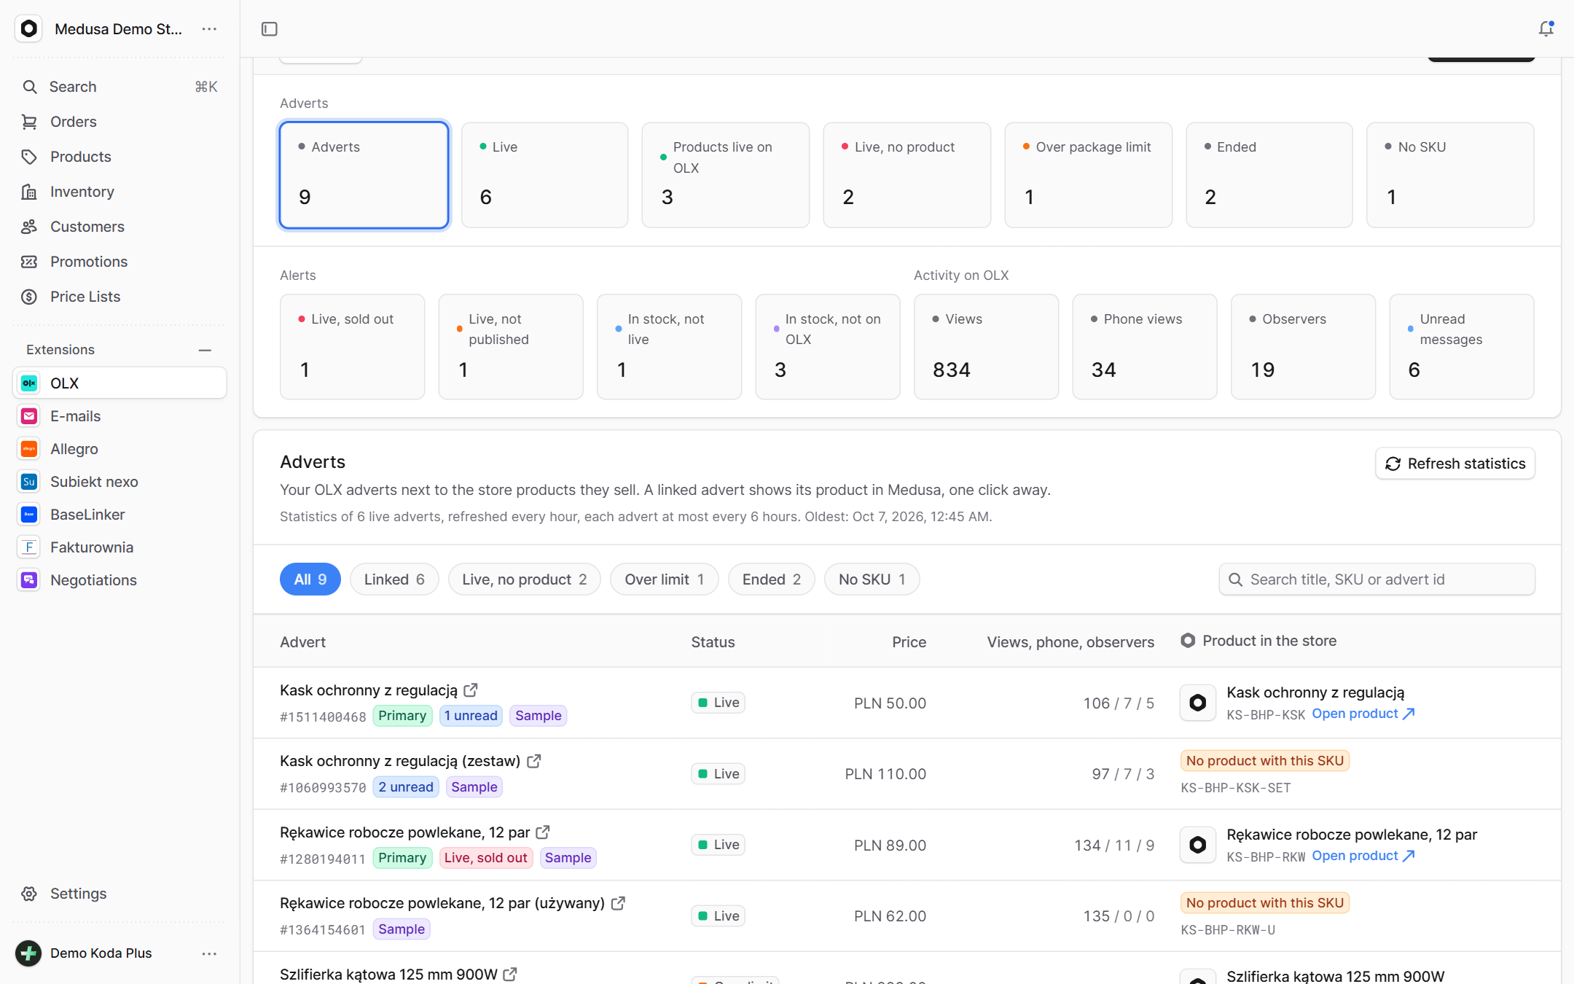Click the Fakturownia extension icon
Screen dimensions: 1574x984
[29, 547]
